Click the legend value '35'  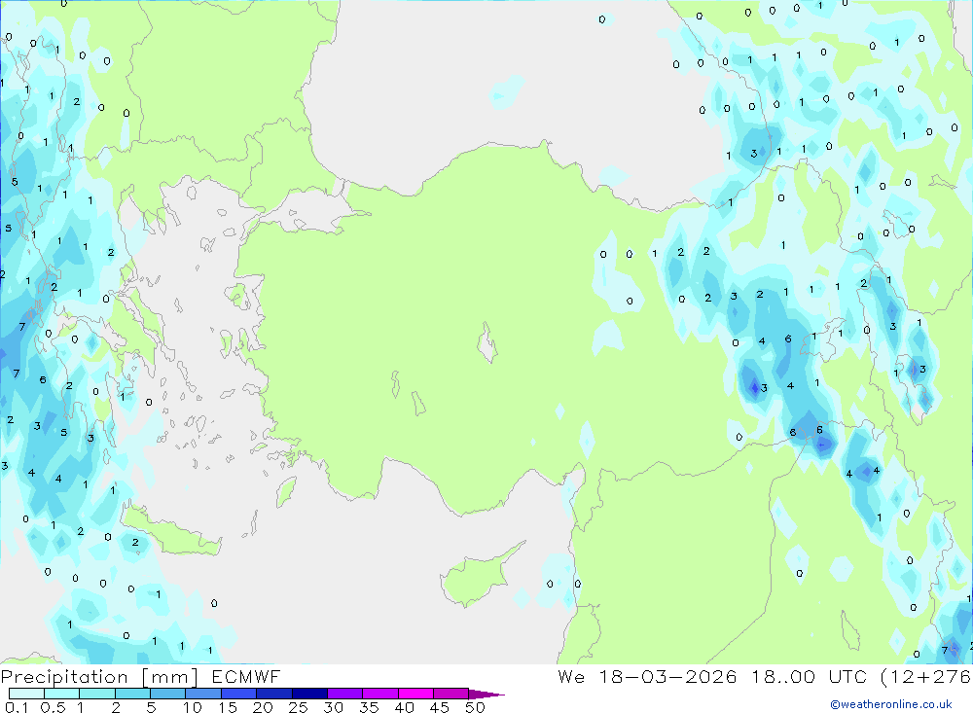click(369, 707)
